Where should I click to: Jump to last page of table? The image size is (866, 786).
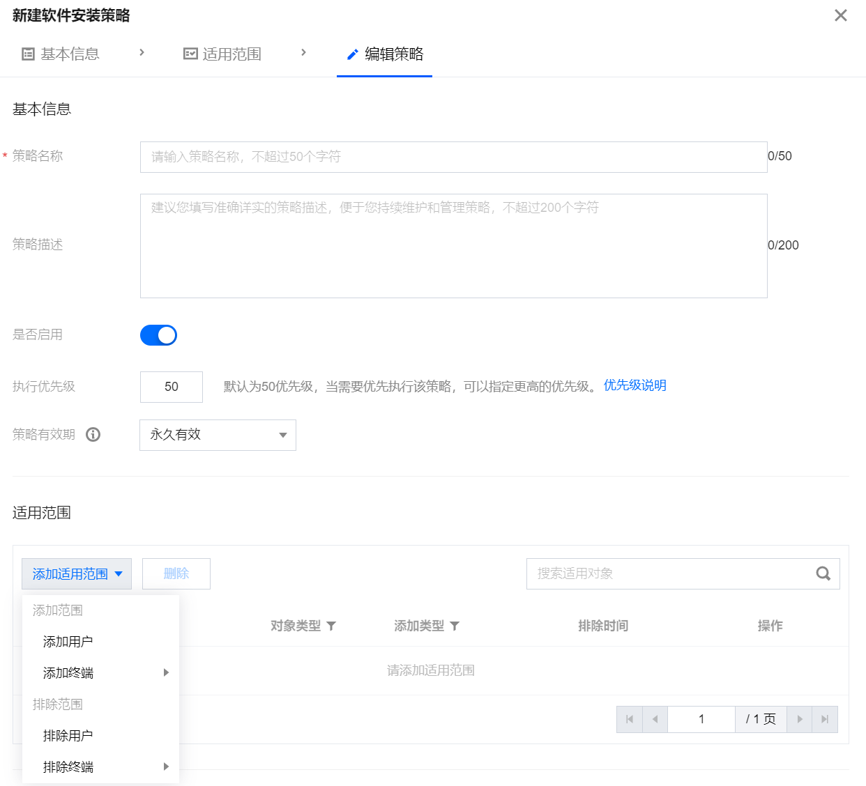(x=825, y=719)
